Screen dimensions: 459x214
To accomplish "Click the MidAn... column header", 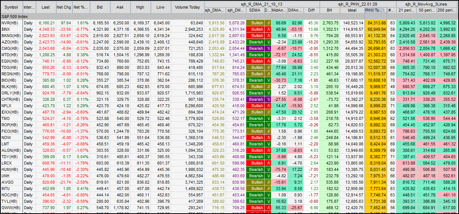I will click(x=280, y=10).
